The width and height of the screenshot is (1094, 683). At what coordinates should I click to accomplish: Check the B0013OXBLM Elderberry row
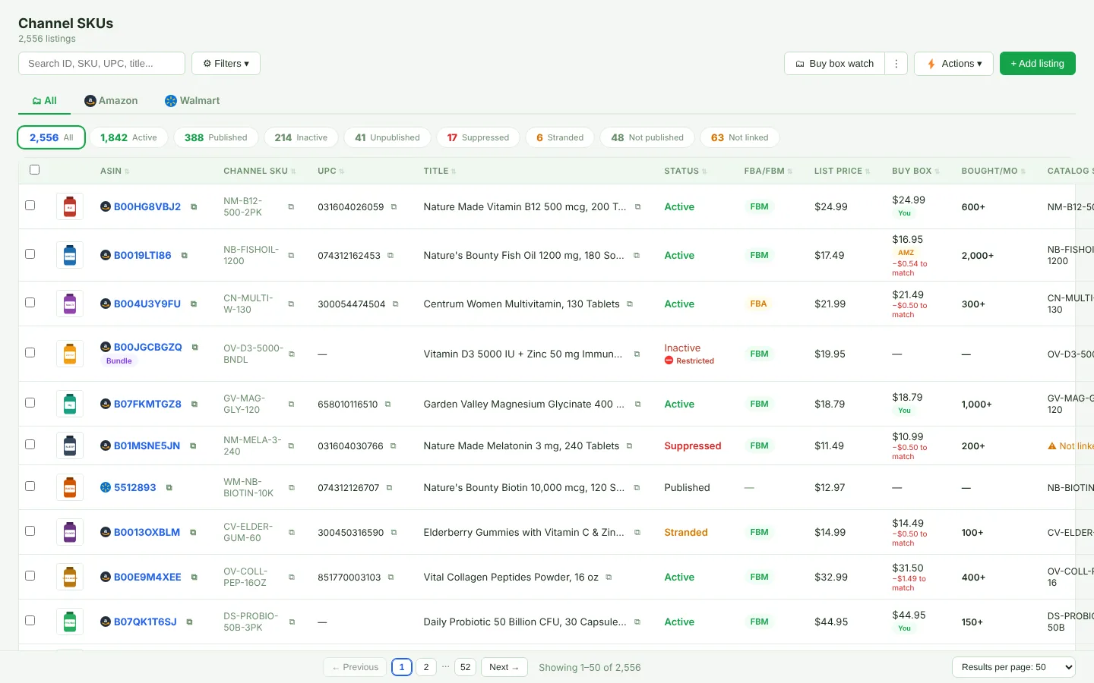coord(30,531)
